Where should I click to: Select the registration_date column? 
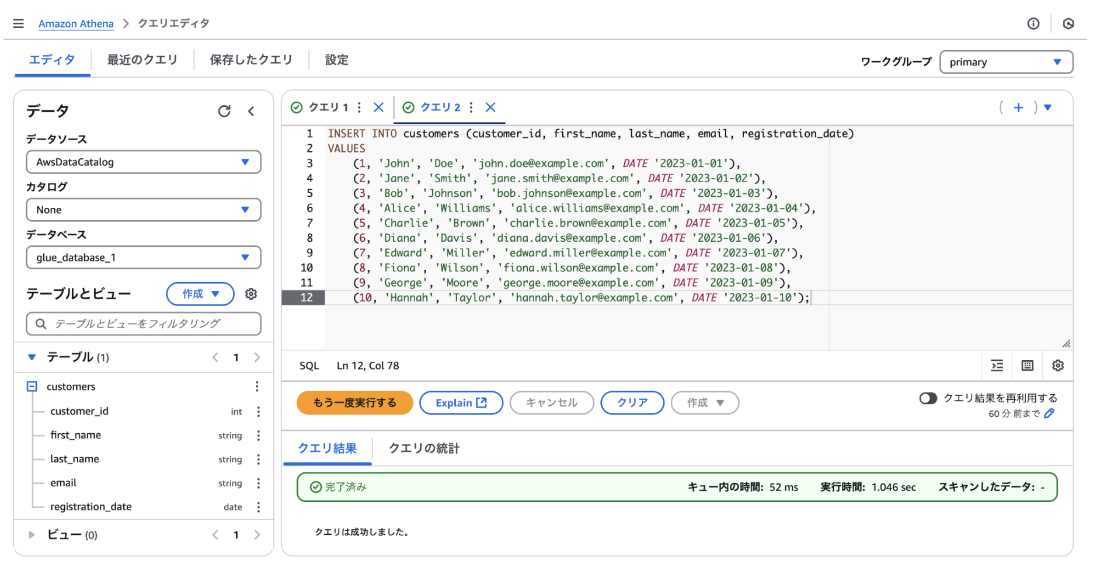coord(91,507)
